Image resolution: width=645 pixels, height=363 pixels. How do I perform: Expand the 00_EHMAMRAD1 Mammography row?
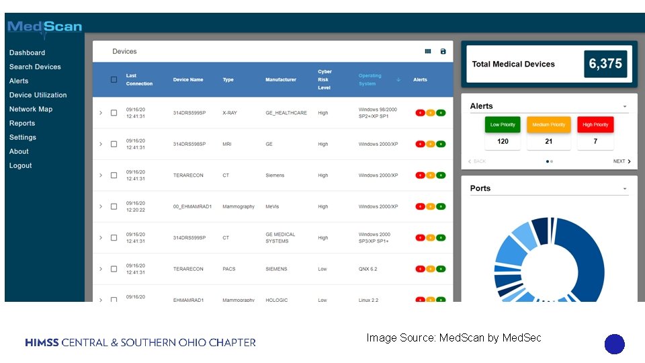point(101,206)
